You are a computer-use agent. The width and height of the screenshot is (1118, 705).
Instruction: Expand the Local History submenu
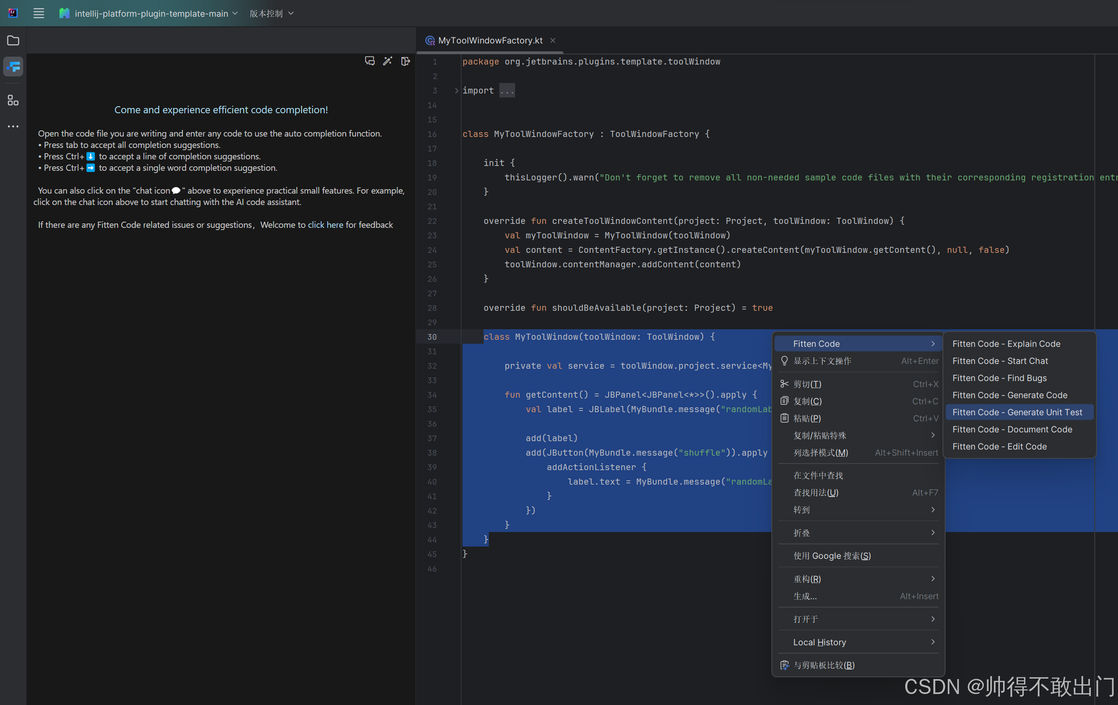[933, 642]
